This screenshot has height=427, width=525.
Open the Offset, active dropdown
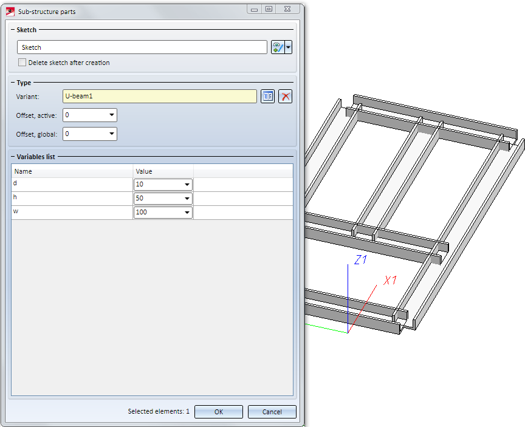pyautogui.click(x=112, y=115)
